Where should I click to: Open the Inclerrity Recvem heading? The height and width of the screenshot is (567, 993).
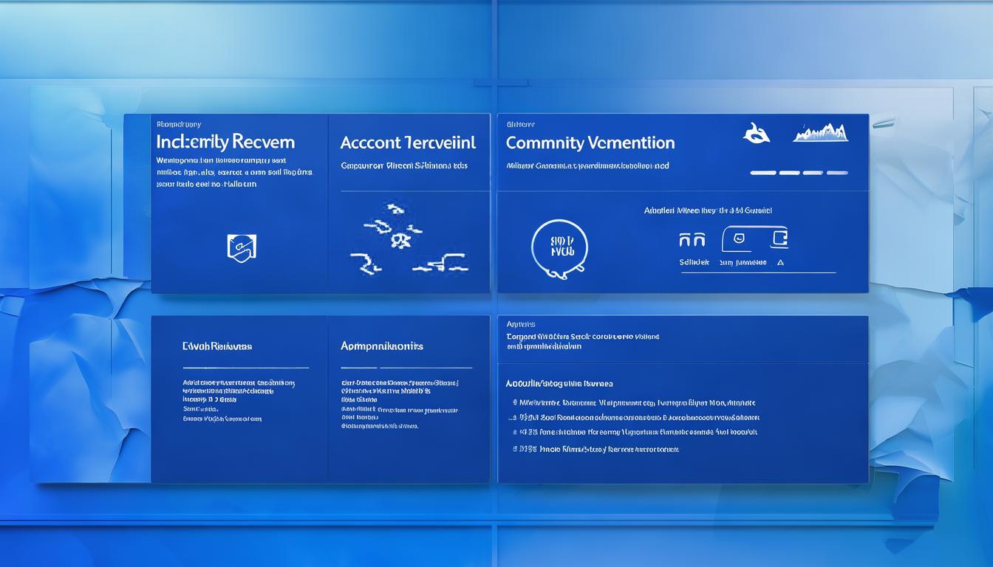click(225, 142)
